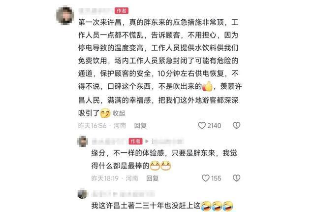315x212 pixels.
Task: Dislike the 155-like reply via broken heart
Action: point(236,178)
